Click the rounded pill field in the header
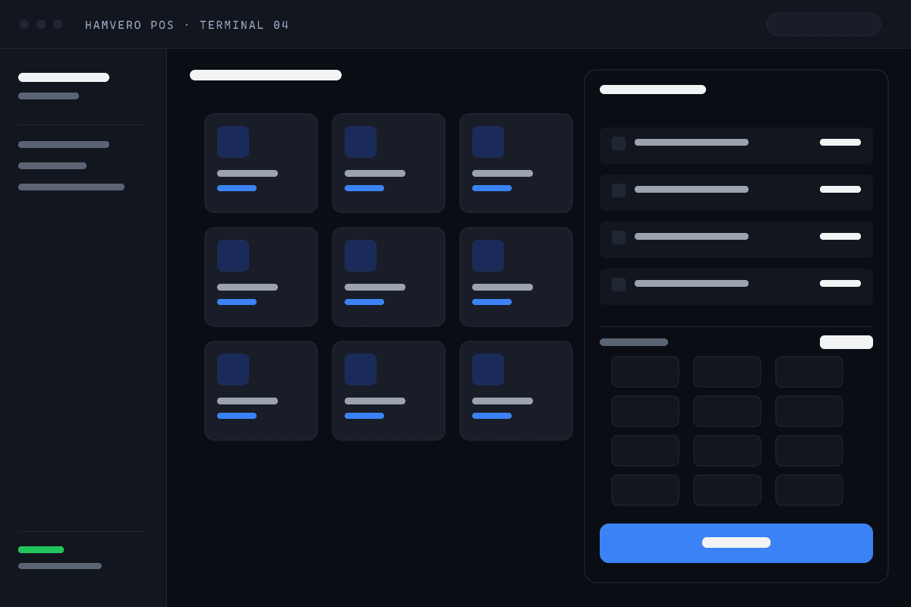This screenshot has height=607, width=911. click(824, 24)
